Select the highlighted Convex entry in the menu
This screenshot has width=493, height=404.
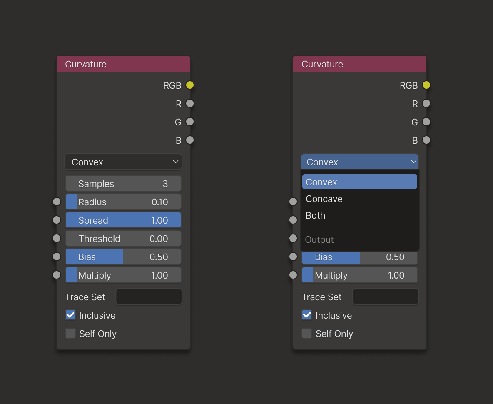coord(359,182)
